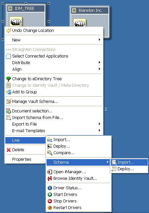Screen dimensions: 149x213
Task: Click the Blanston Inc. title text
Action: pos(90,11)
